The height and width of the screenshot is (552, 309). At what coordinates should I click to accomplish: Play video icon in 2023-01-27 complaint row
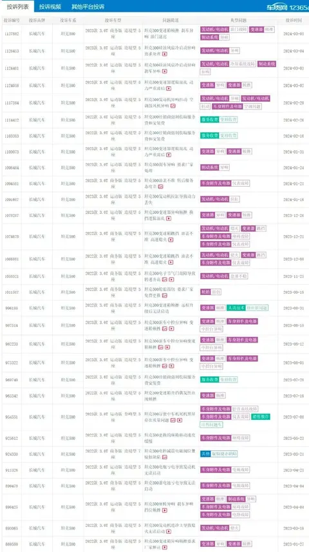click(x=164, y=547)
